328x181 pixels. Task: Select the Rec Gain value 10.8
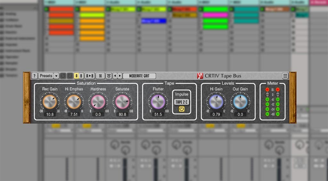pos(50,114)
